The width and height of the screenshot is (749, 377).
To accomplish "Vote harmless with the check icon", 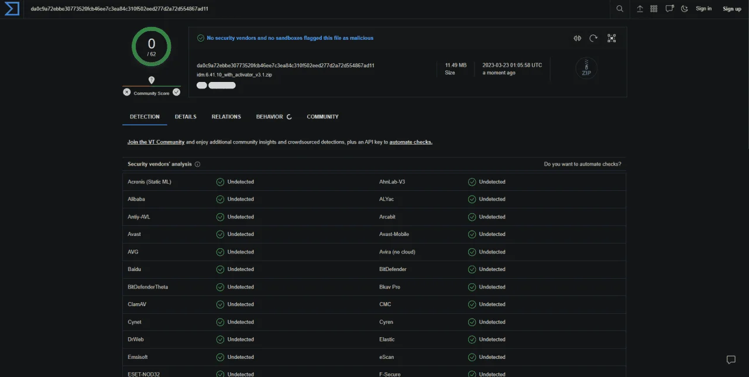I will [176, 92].
